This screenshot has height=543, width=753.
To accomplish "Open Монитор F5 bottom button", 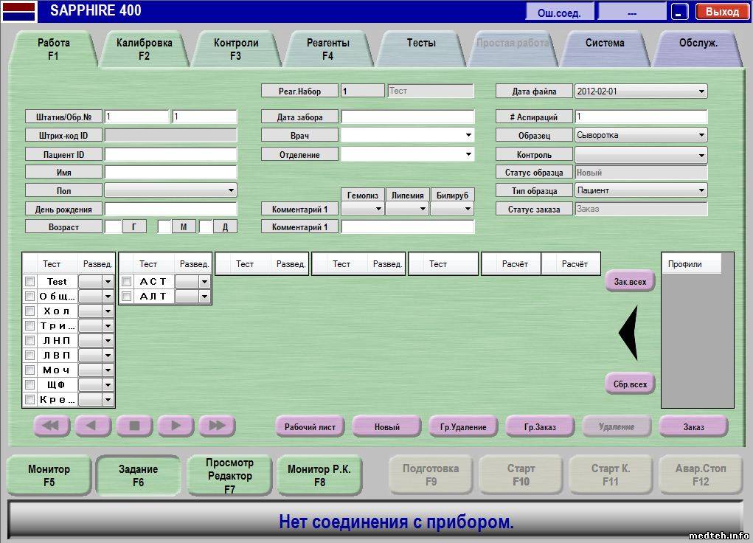I will tap(49, 475).
